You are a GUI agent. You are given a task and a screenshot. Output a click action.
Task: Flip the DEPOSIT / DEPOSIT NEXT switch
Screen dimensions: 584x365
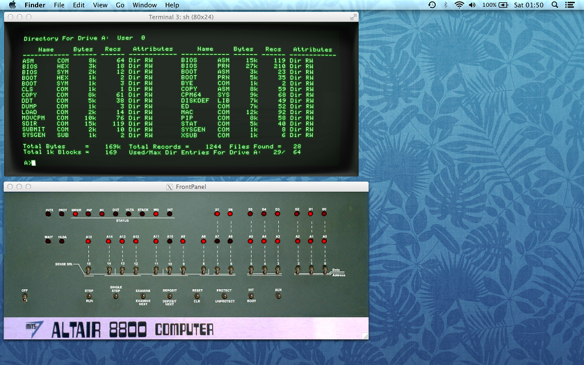tap(170, 296)
